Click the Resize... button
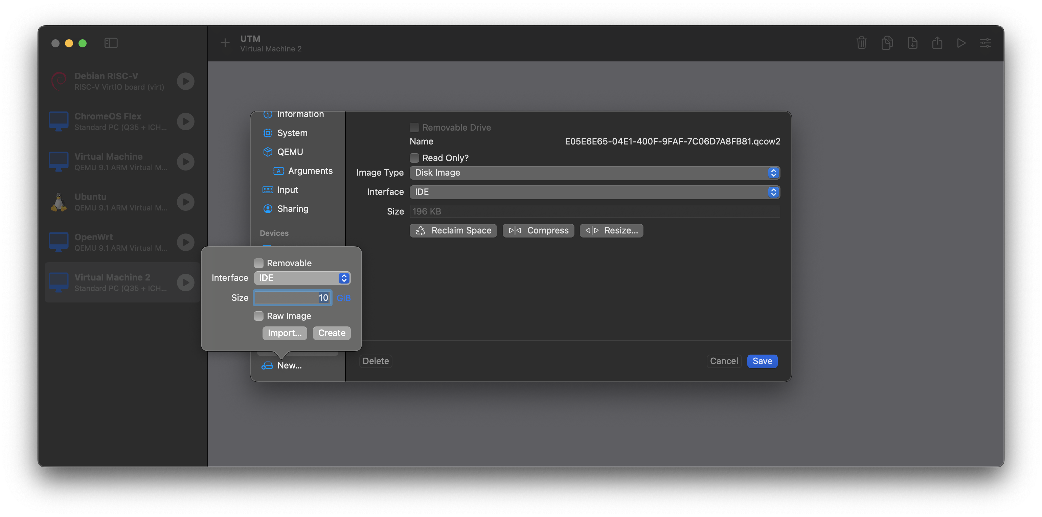Image resolution: width=1042 pixels, height=517 pixels. (x=611, y=231)
